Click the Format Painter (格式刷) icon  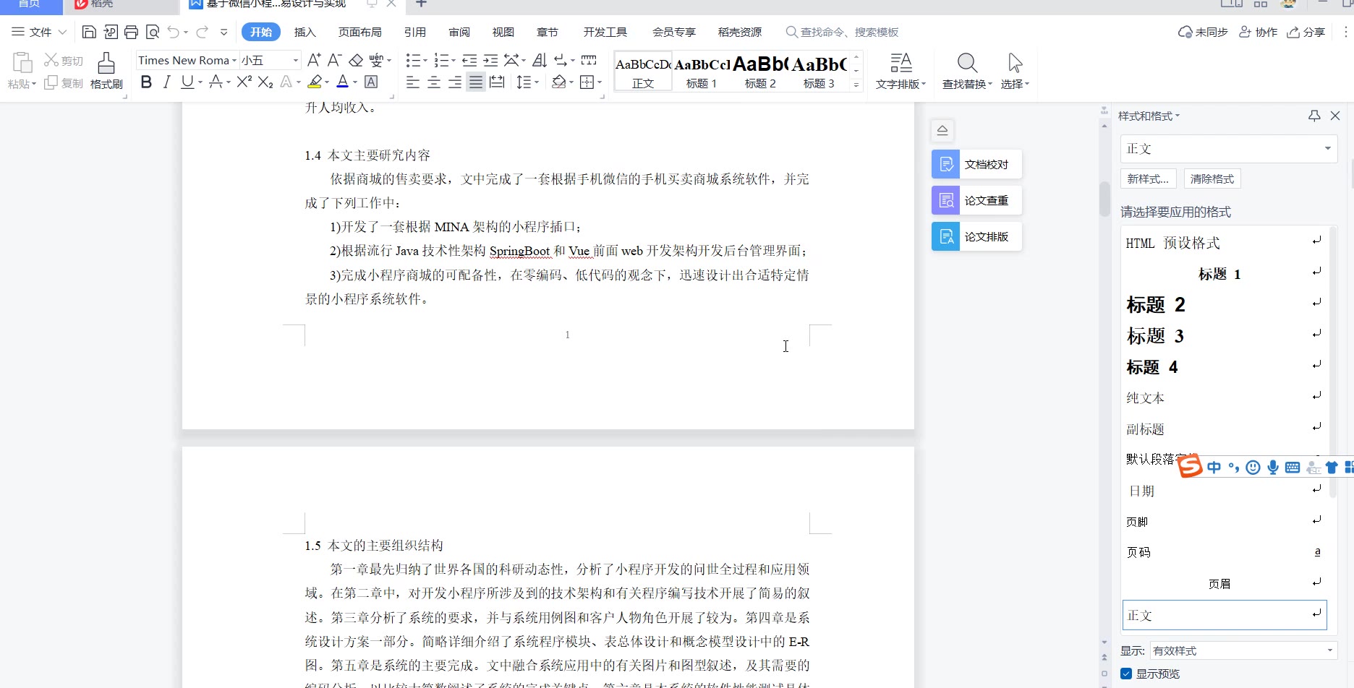pos(106,64)
